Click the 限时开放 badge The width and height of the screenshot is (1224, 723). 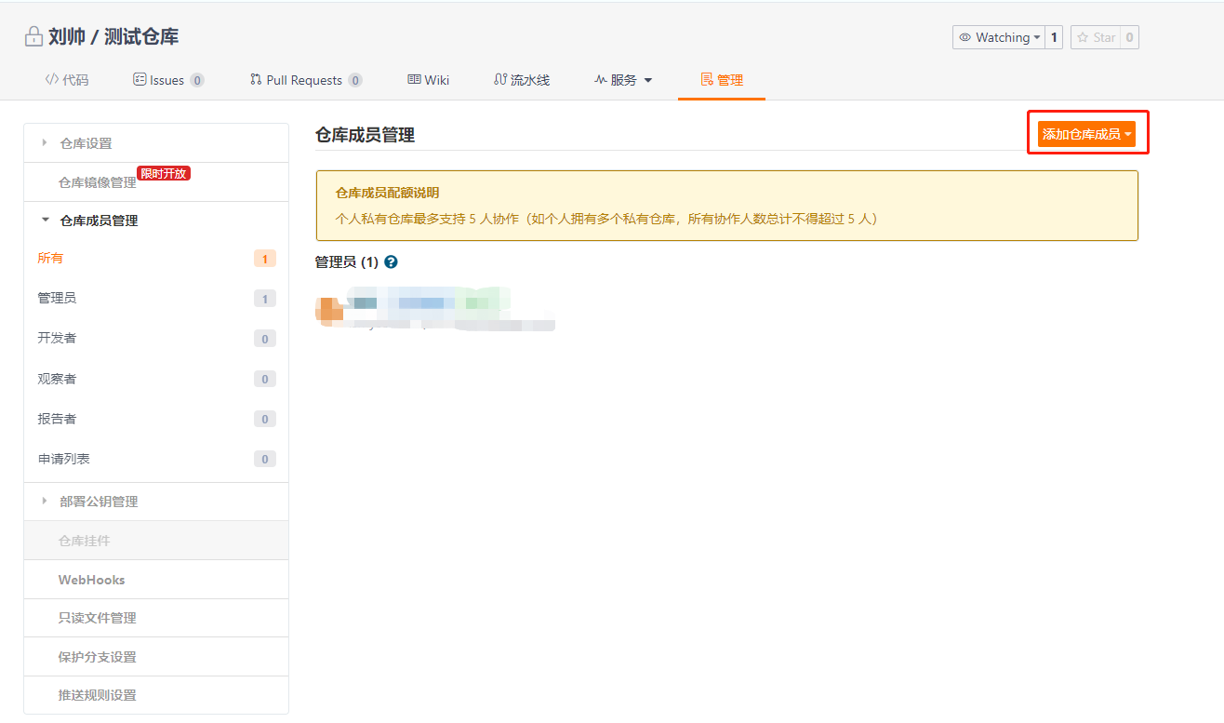click(164, 173)
